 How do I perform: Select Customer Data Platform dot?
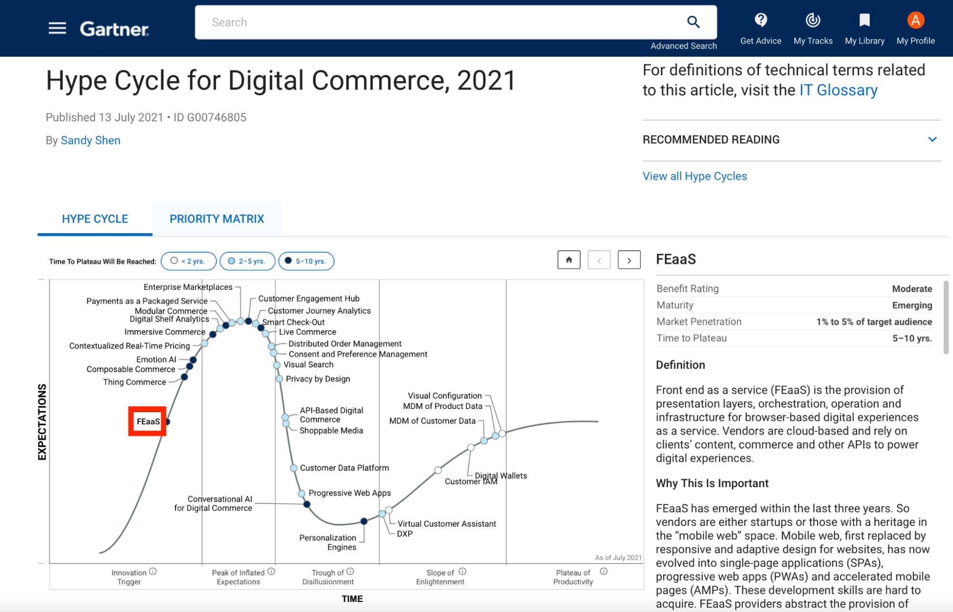pos(294,468)
